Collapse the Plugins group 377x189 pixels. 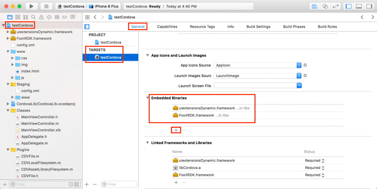(8, 150)
